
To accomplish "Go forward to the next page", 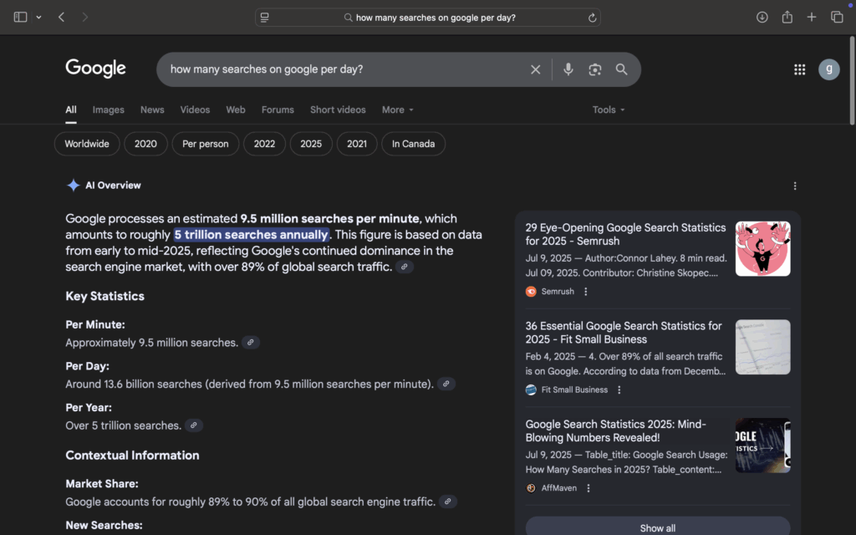I will tap(84, 17).
